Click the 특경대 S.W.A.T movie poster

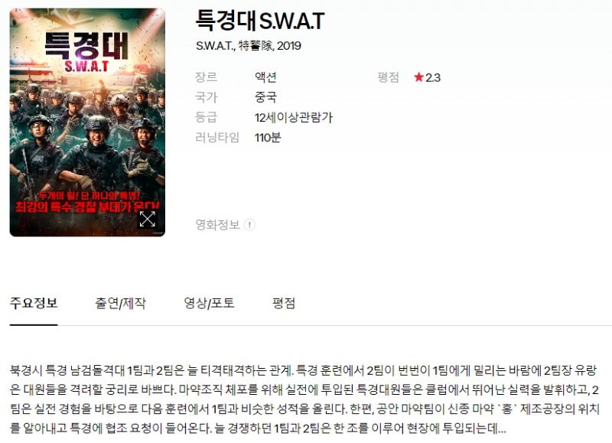pyautogui.click(x=87, y=122)
